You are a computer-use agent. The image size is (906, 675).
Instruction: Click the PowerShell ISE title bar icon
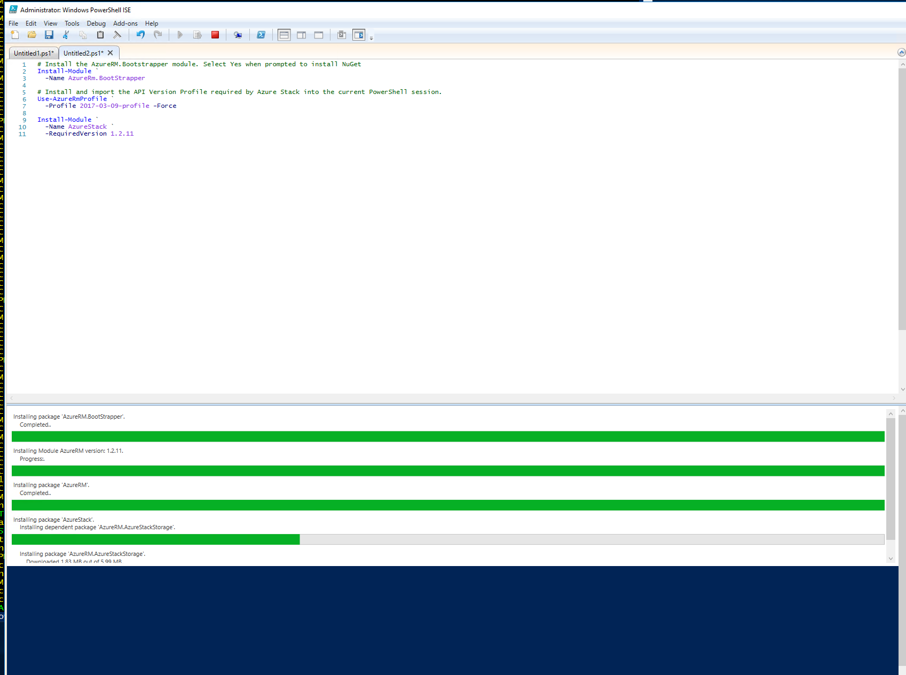13,10
